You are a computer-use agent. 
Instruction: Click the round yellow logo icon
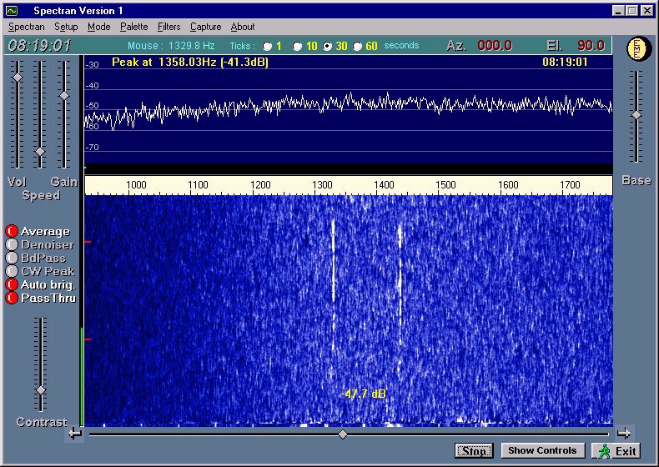pyautogui.click(x=636, y=48)
